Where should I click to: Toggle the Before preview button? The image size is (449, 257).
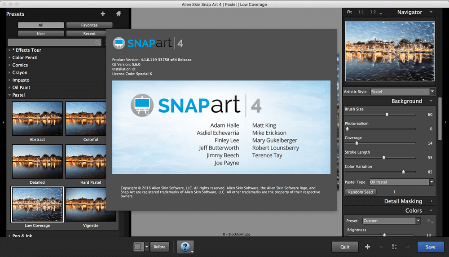tap(159, 247)
